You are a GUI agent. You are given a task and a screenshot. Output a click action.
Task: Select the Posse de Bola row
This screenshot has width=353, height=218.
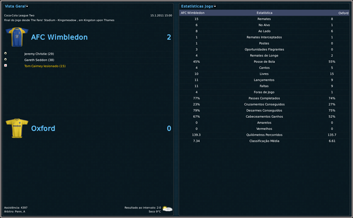point(264,62)
